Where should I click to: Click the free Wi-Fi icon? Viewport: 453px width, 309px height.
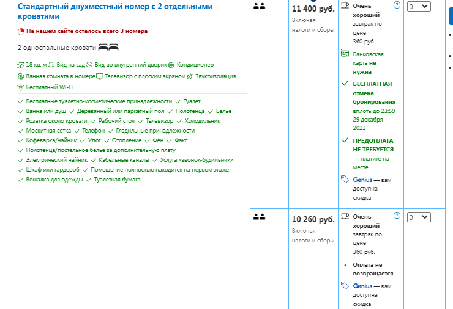coord(21,87)
